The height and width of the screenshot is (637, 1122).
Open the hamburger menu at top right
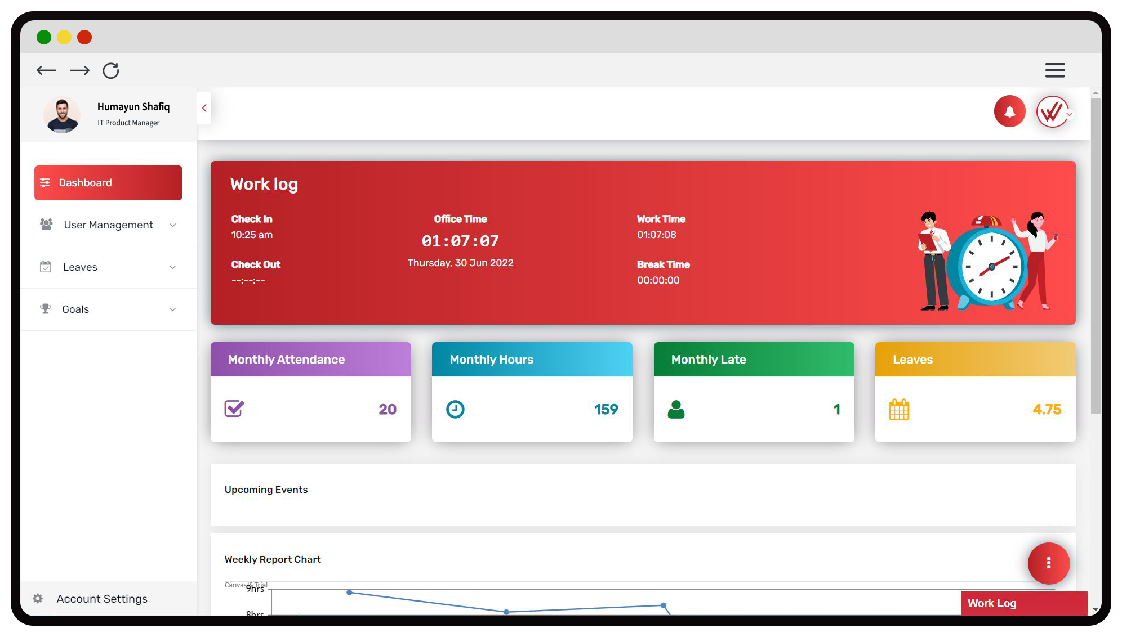[1054, 70]
